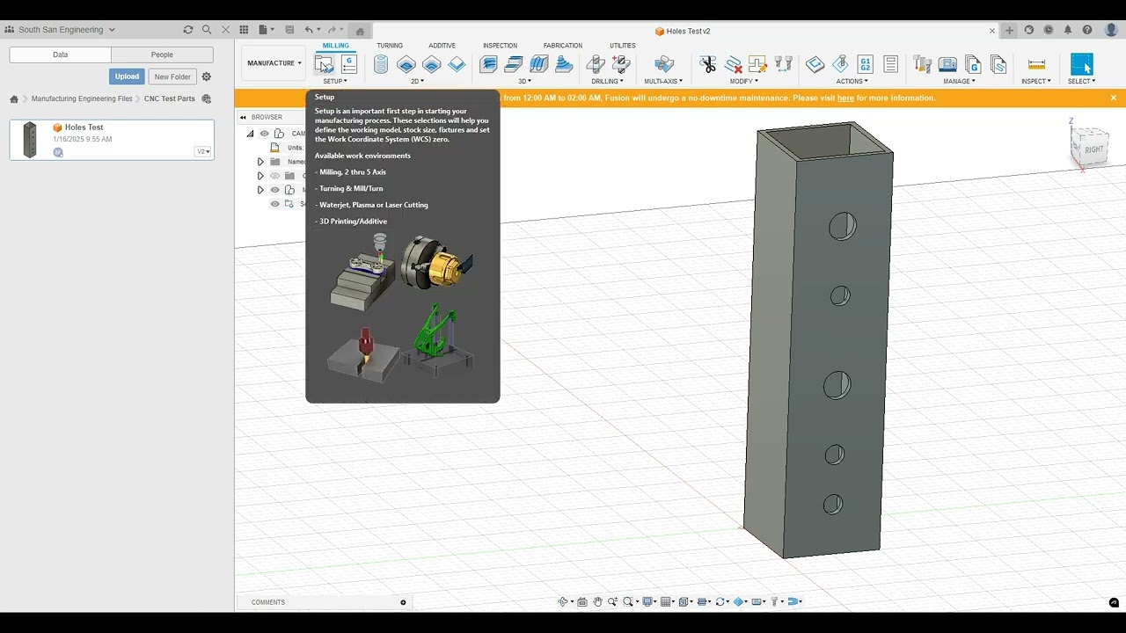Open the 3D dropdown menu
Screen dimensions: 1126x633
point(524,81)
